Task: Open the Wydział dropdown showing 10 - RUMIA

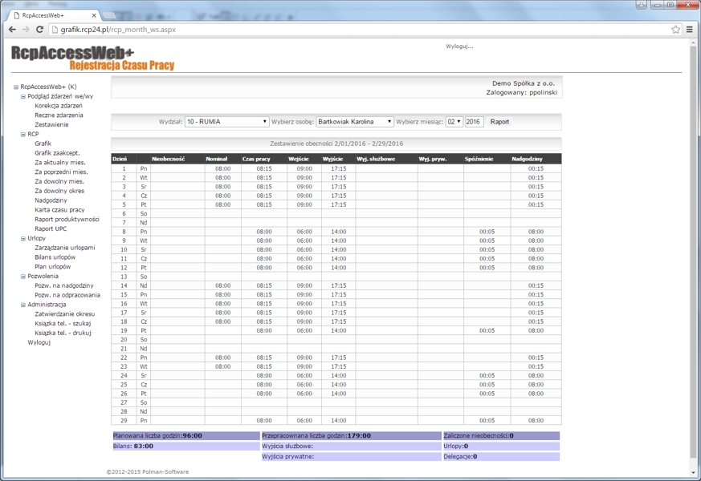Action: click(x=226, y=122)
